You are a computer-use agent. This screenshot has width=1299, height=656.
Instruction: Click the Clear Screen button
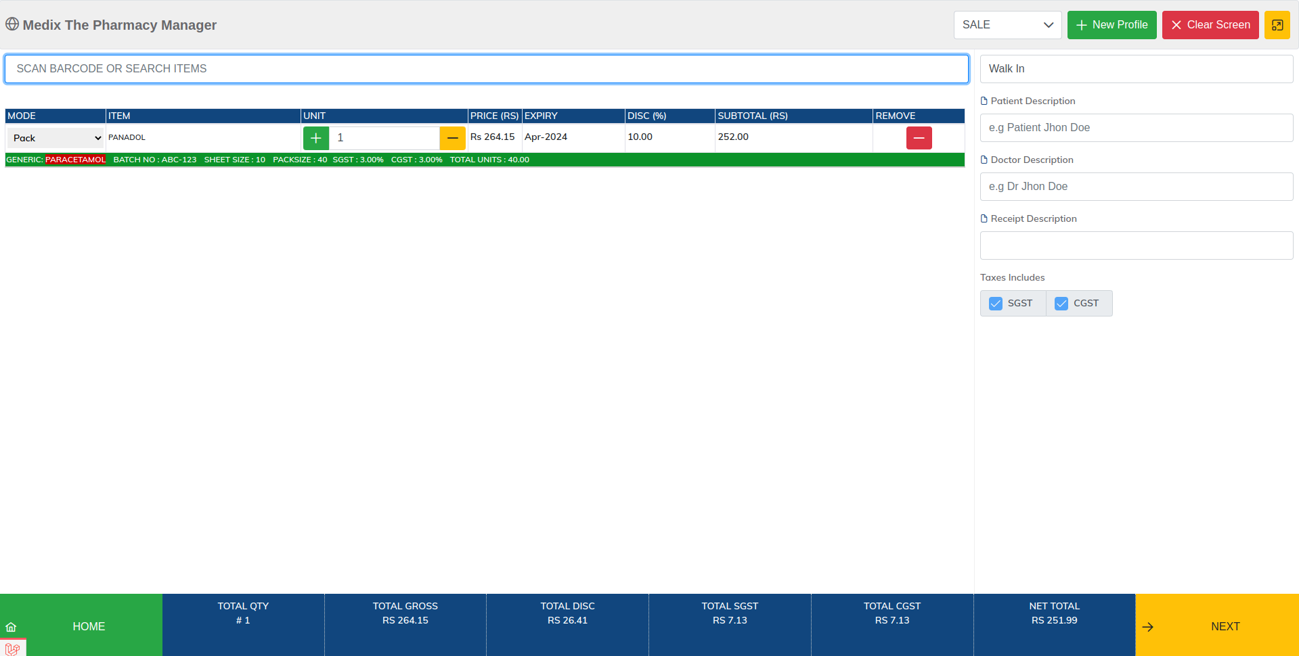(x=1210, y=25)
